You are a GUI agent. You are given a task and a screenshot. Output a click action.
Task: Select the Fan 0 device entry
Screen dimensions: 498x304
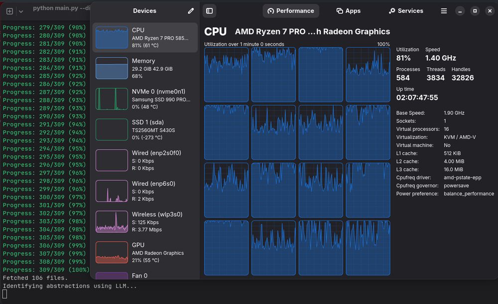point(145,276)
